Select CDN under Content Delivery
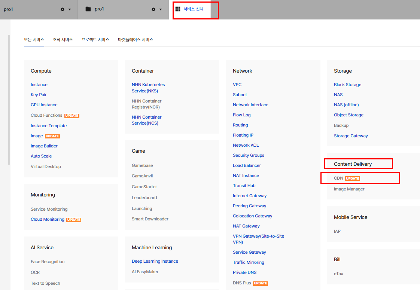420x290 pixels. (338, 178)
